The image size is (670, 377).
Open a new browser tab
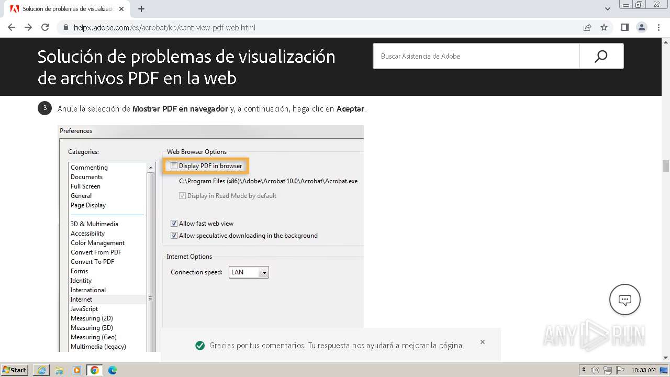coord(141,9)
